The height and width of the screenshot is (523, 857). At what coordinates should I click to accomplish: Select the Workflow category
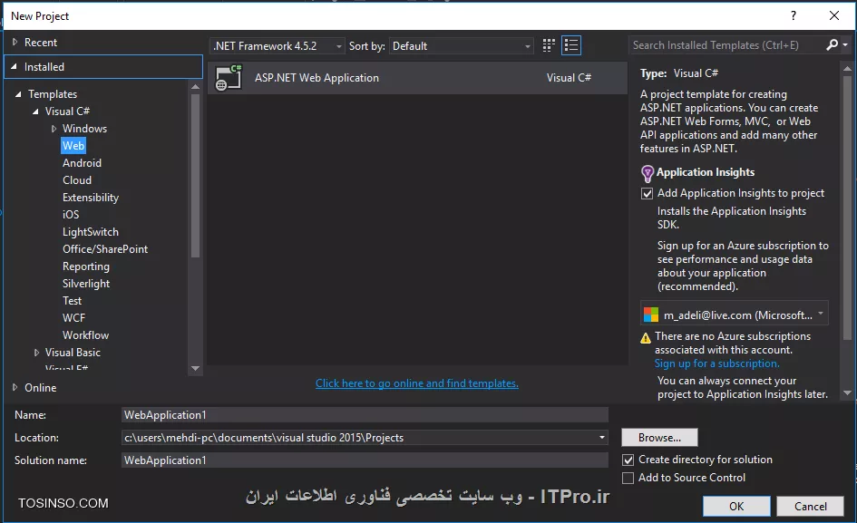pyautogui.click(x=85, y=335)
